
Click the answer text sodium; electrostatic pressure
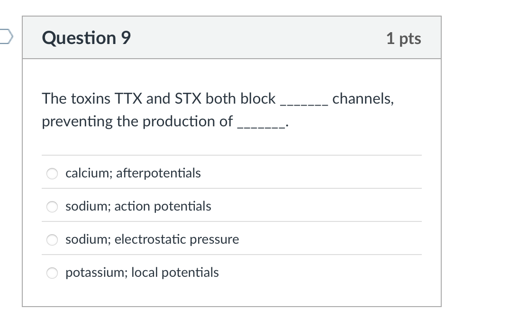[x=152, y=239]
